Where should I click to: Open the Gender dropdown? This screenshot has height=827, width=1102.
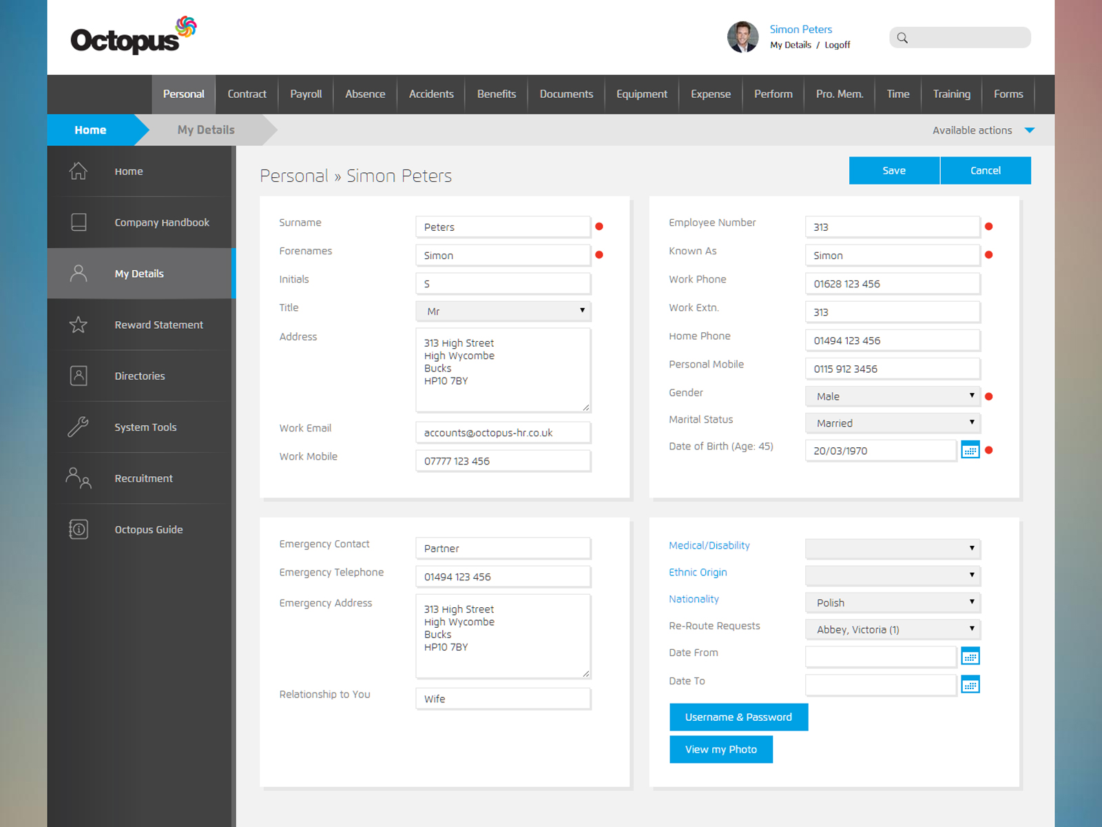(893, 396)
